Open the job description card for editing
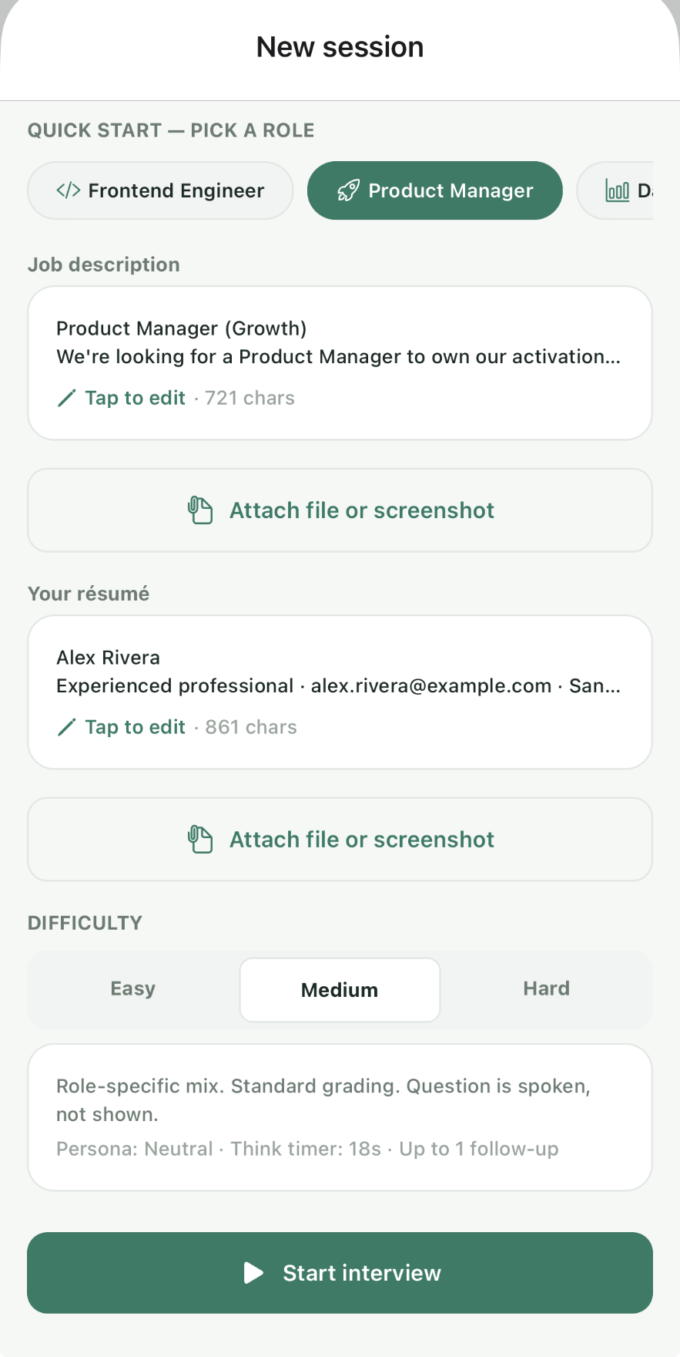This screenshot has height=1357, width=680. coord(340,363)
